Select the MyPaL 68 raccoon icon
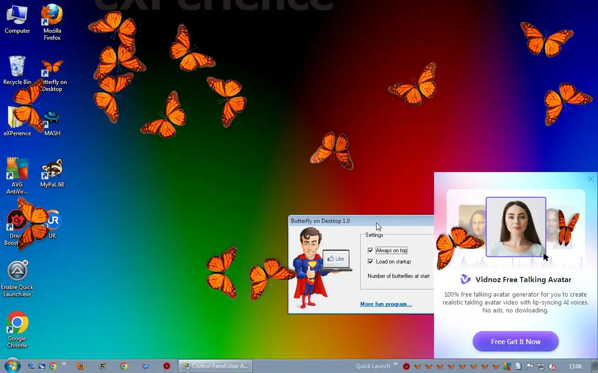Image resolution: width=598 pixels, height=373 pixels. [x=52, y=173]
